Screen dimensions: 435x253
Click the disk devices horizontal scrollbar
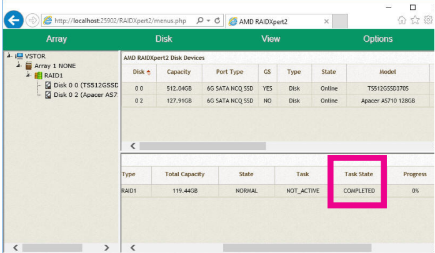(x=203, y=146)
